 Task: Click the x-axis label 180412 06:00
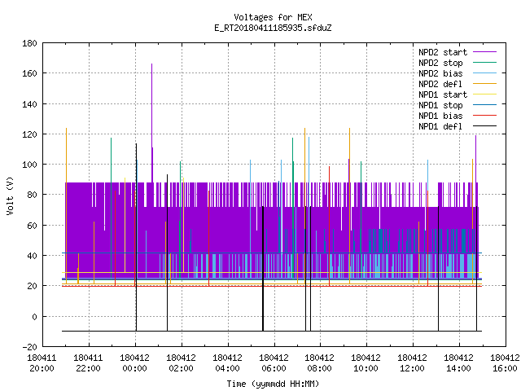[x=274, y=363]
